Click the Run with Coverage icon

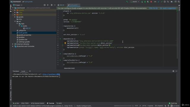148,2
